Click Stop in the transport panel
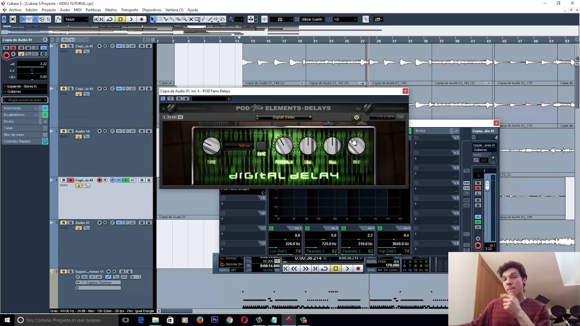The image size is (580, 326). click(x=335, y=268)
